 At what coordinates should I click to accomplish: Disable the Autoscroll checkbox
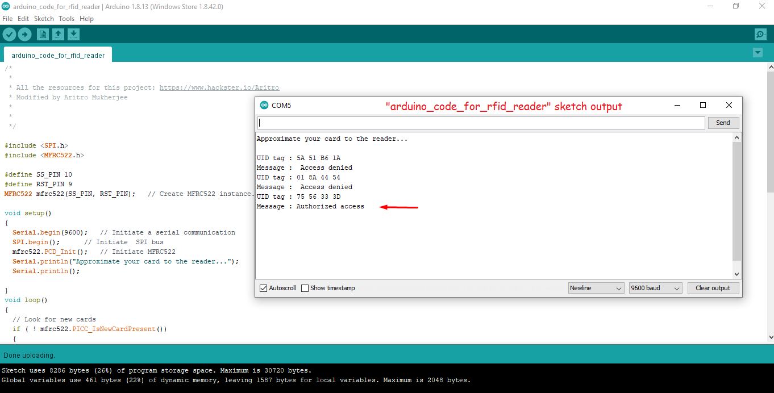(263, 288)
